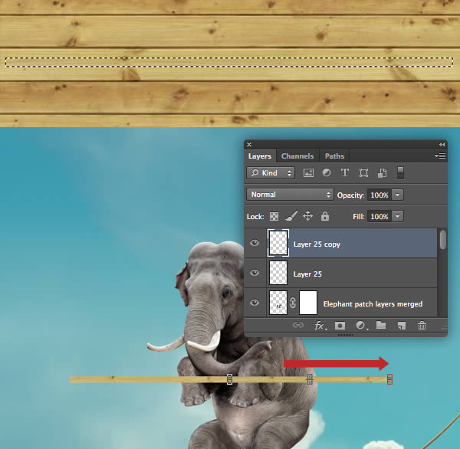Open the Kind filter type dropdown
The height and width of the screenshot is (449, 460).
(271, 172)
